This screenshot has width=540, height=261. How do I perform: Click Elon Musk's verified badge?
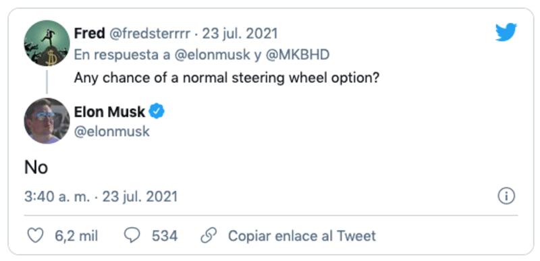[157, 112]
